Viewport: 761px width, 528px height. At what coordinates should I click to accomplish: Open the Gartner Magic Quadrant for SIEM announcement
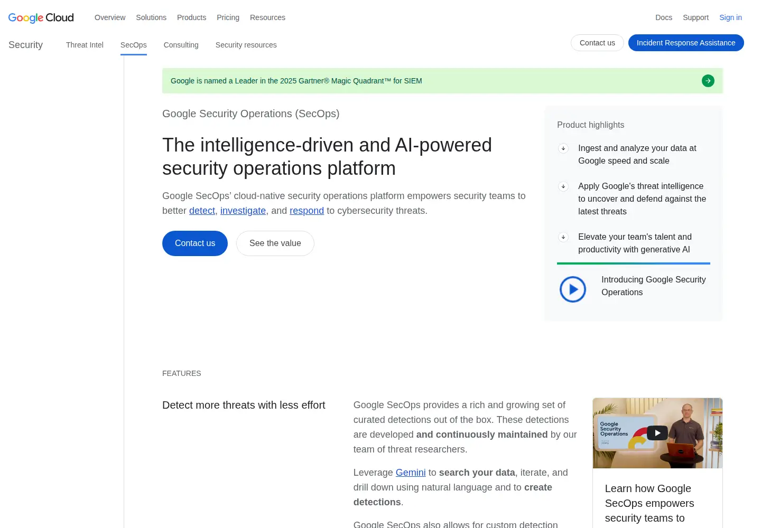click(442, 81)
